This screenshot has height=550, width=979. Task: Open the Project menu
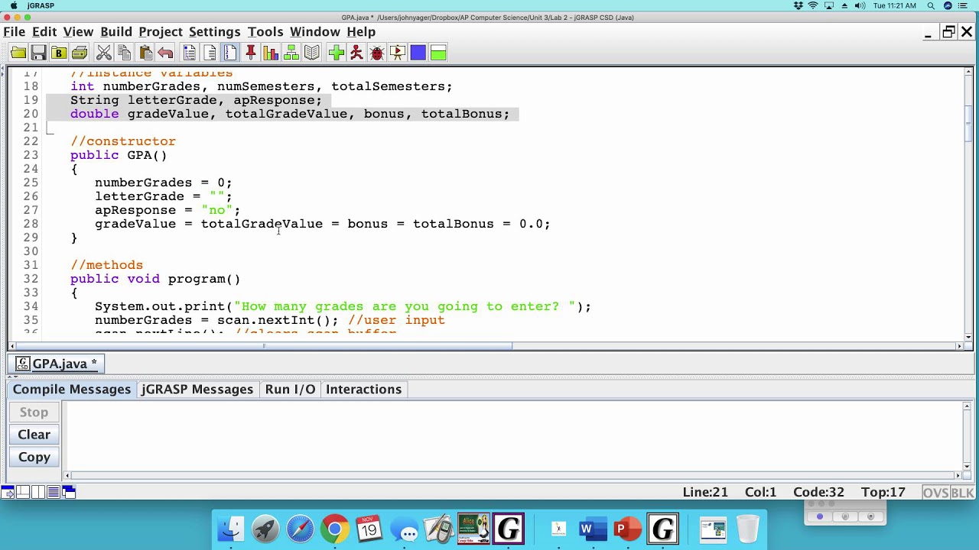161,31
